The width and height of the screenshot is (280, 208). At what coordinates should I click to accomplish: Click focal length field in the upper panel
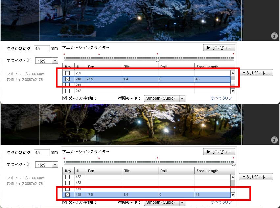point(42,49)
